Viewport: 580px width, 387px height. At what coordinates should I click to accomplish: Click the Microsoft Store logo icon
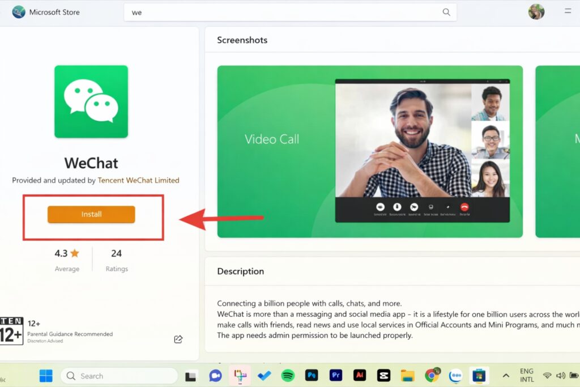19,12
